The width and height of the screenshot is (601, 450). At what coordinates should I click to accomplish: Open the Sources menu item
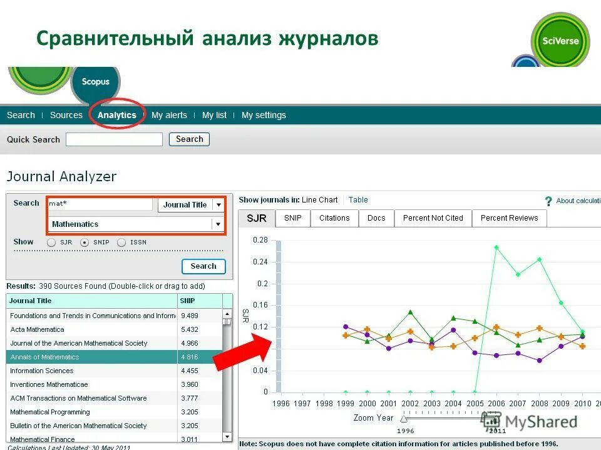coord(66,115)
